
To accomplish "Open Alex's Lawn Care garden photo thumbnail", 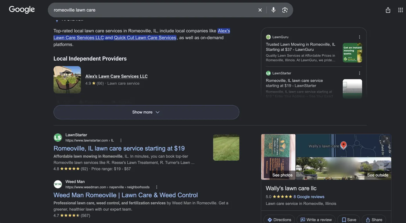I will (67, 80).
